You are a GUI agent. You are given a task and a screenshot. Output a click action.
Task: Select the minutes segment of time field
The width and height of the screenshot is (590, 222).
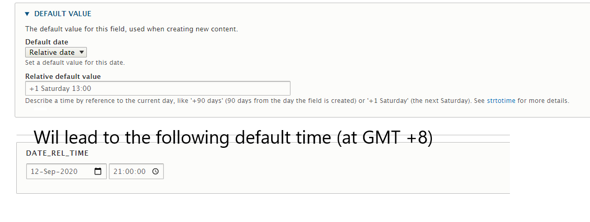(x=129, y=171)
